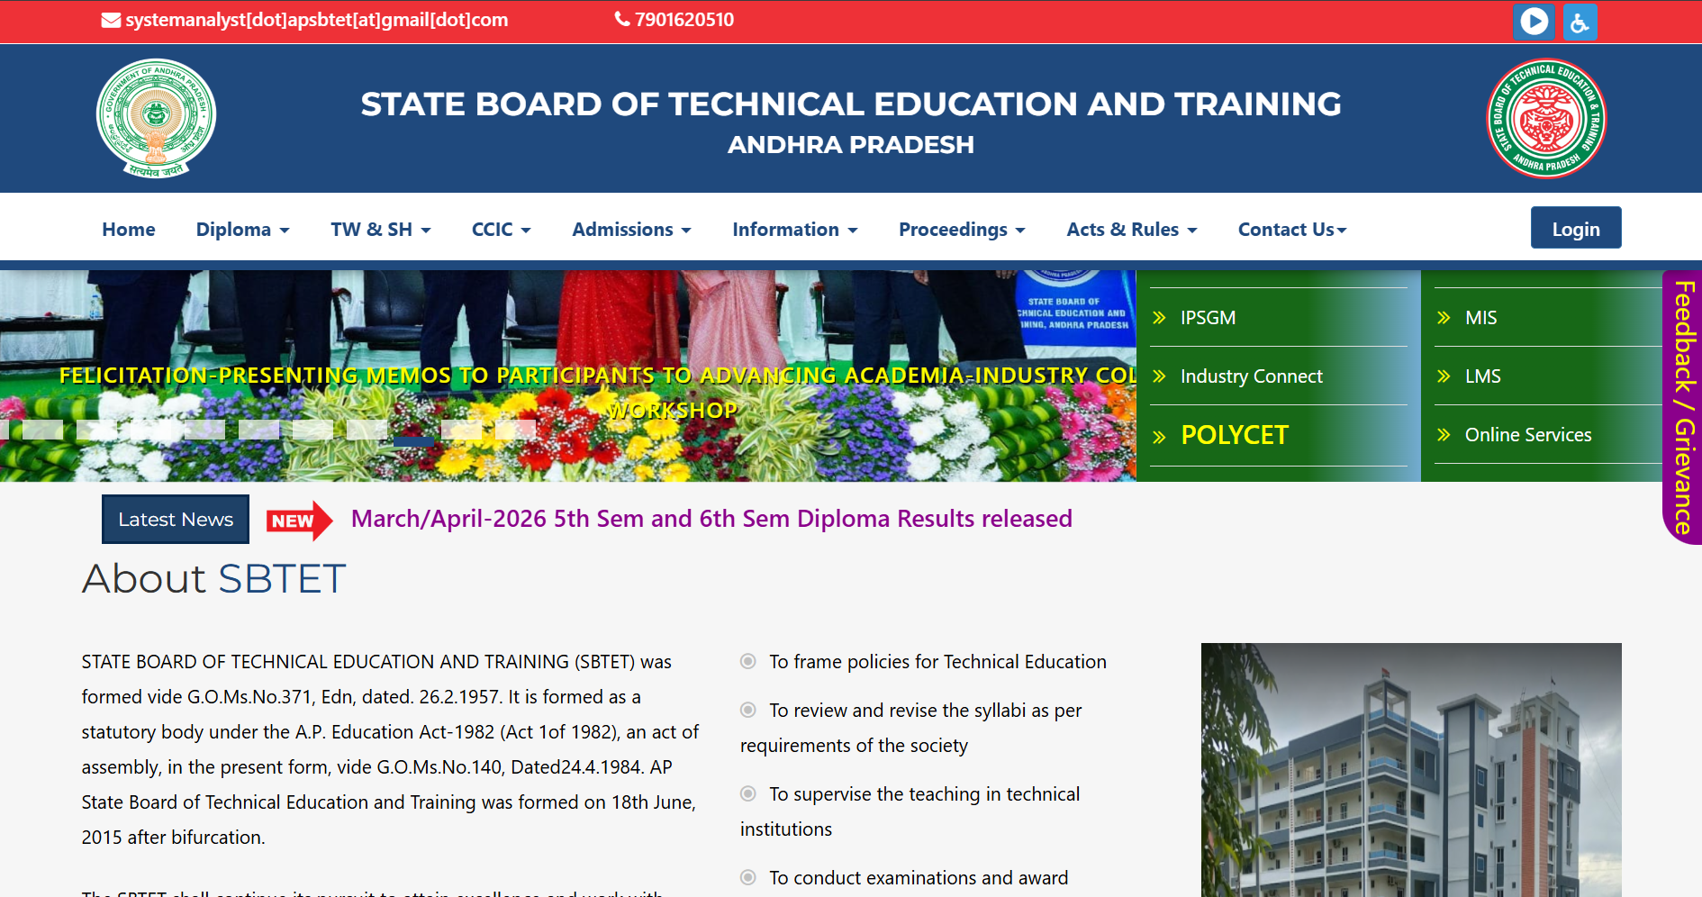Click the felicitation workshop banner slide image

coord(567,376)
